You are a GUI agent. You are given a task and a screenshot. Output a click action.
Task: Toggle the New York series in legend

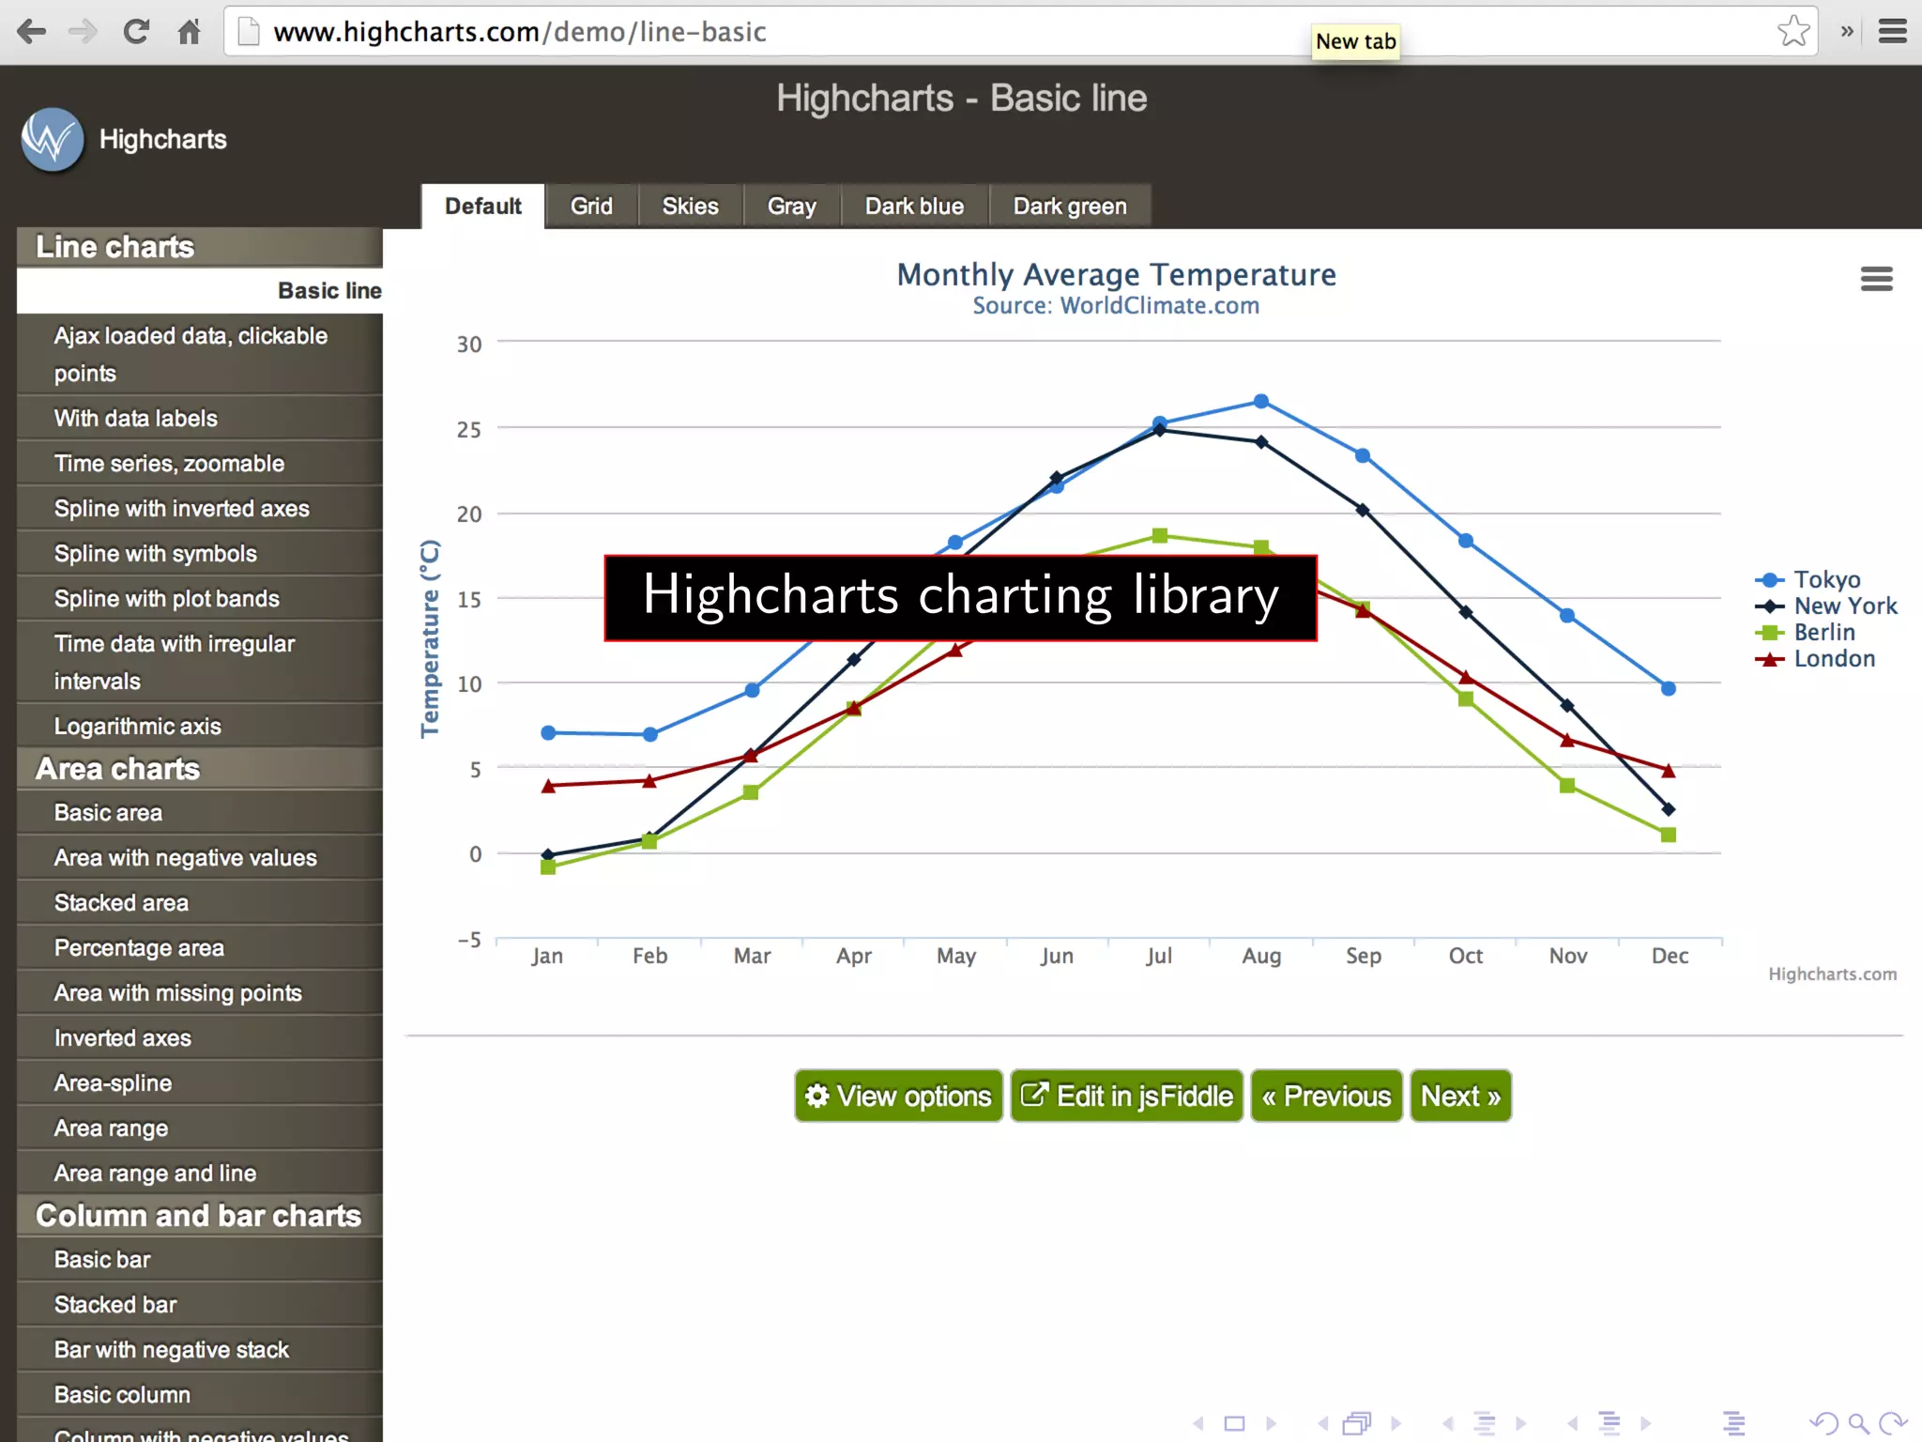[x=1826, y=606]
